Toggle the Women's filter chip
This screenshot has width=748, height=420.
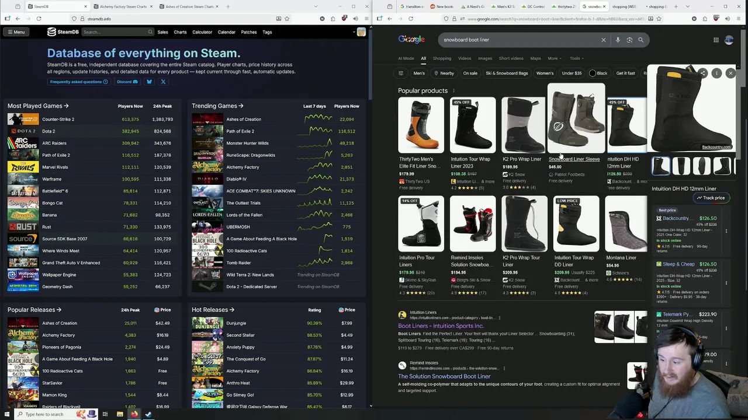click(x=545, y=73)
